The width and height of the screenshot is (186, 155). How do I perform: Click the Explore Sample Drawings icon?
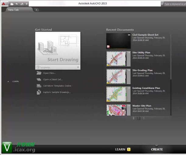(39, 92)
